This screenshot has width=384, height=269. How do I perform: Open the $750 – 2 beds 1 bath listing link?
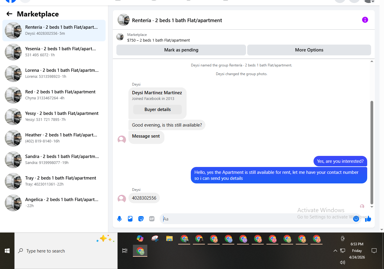pos(158,40)
